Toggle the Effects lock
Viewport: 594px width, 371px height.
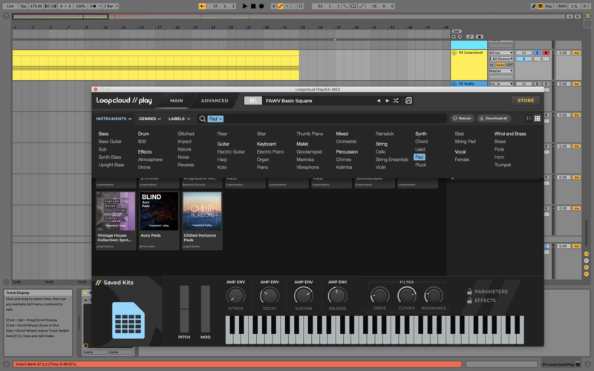point(469,301)
